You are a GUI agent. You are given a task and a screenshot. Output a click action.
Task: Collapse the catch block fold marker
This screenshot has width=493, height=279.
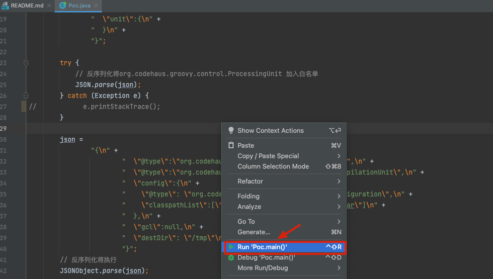26,95
